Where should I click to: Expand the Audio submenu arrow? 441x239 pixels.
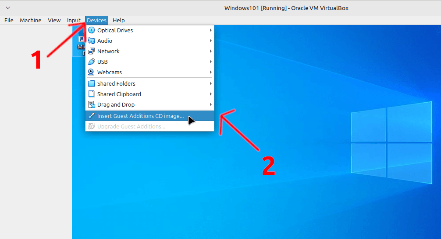pyautogui.click(x=210, y=41)
